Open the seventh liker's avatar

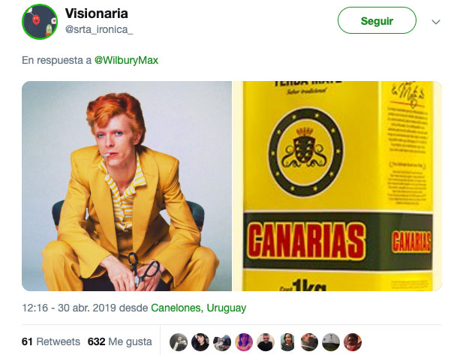(309, 342)
